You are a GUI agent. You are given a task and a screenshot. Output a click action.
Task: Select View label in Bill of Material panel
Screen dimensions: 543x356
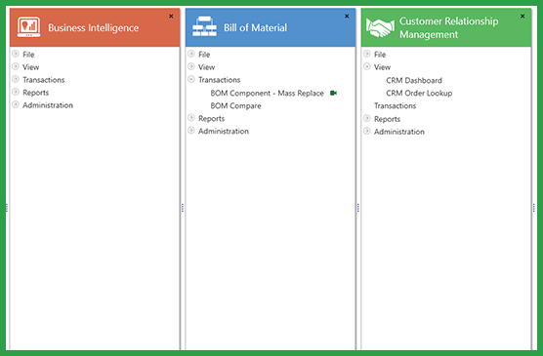pyautogui.click(x=207, y=67)
